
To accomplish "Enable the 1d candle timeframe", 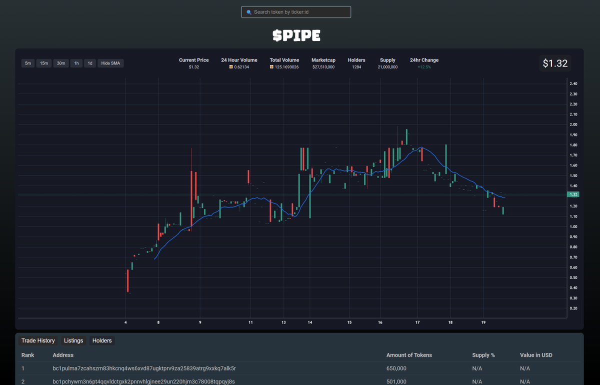I will pos(90,63).
